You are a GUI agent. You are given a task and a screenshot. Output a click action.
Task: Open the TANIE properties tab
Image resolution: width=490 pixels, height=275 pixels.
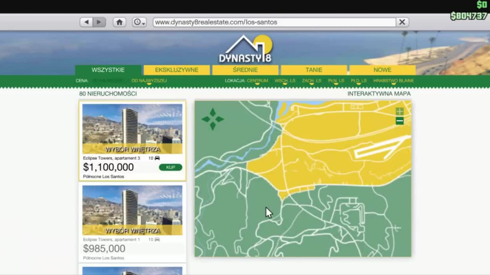314,70
